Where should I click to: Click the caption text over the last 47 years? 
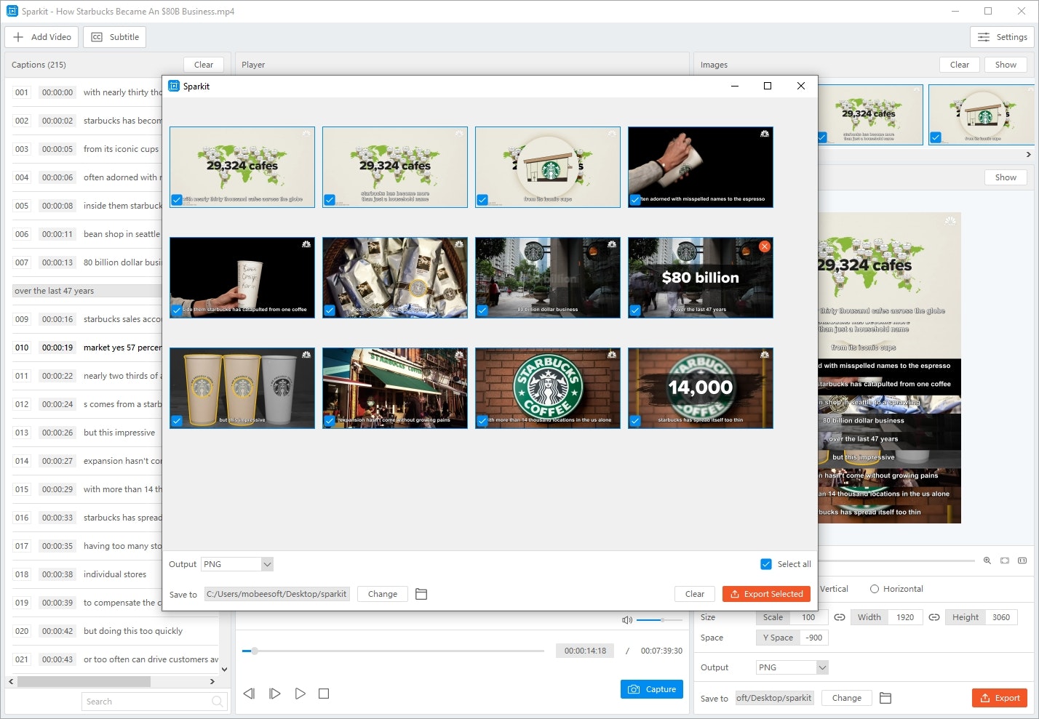coord(54,291)
